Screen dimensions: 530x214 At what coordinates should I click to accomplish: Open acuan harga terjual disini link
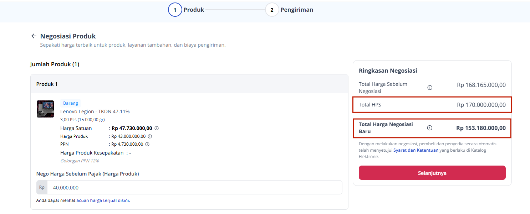pos(103,200)
